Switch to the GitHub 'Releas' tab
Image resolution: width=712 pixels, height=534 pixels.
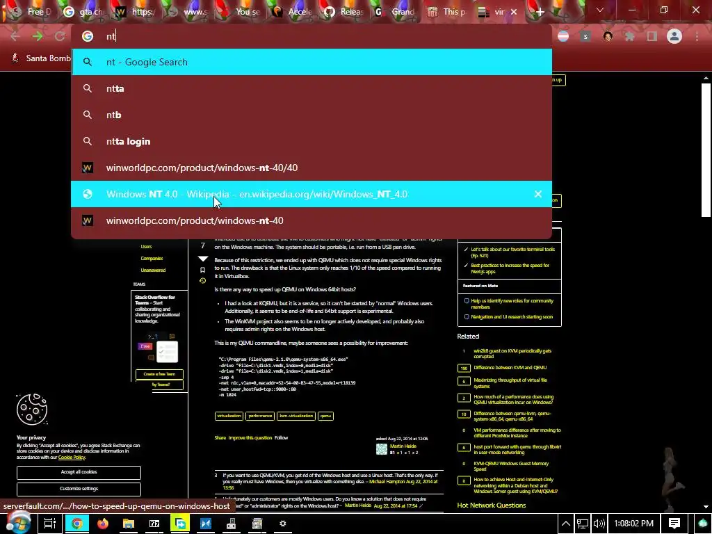pos(345,12)
